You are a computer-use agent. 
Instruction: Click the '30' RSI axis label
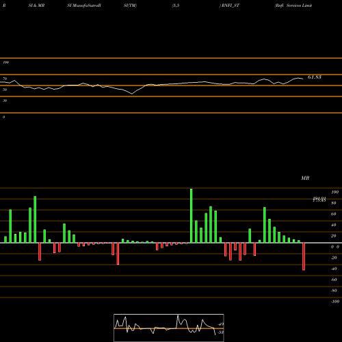pyautogui.click(x=5, y=101)
